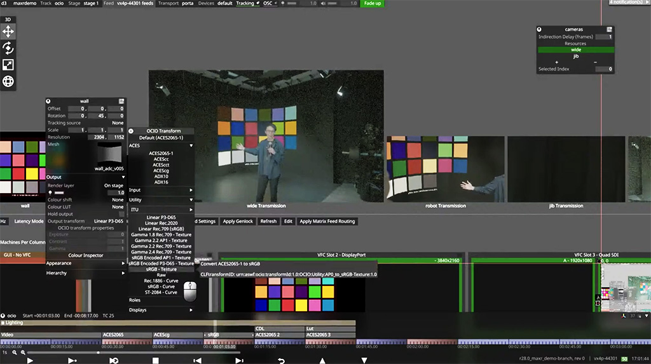Adjust the master brightness slider in top bar
The width and height of the screenshot is (651, 364).
point(292,3)
